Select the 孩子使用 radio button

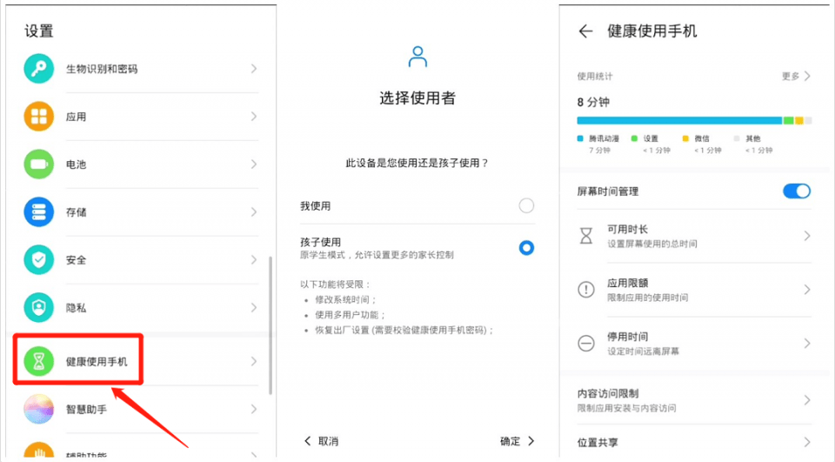click(x=526, y=248)
